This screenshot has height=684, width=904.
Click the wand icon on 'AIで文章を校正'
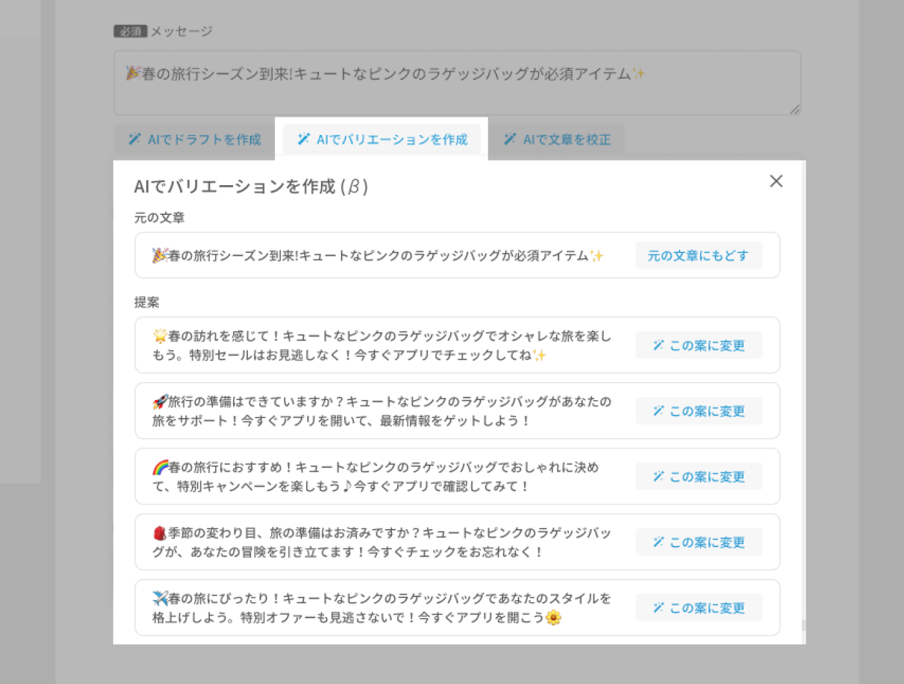[510, 139]
